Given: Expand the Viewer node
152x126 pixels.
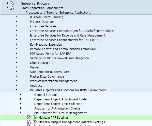Looking at the screenshot, I should coord(16,67).
